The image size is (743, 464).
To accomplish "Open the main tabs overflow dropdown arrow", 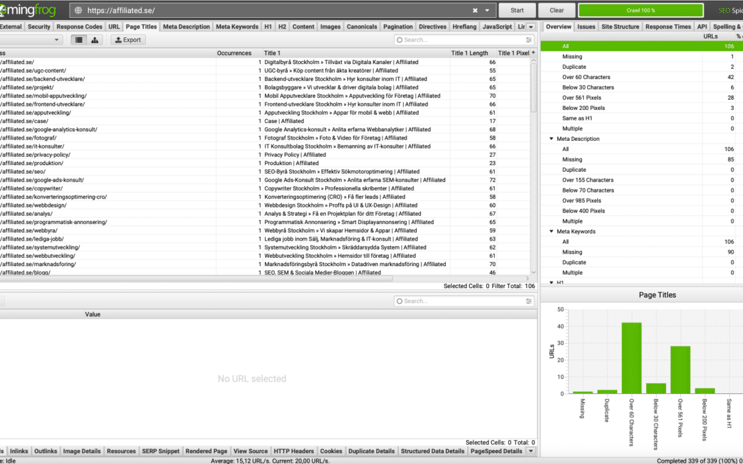I will coord(531,27).
